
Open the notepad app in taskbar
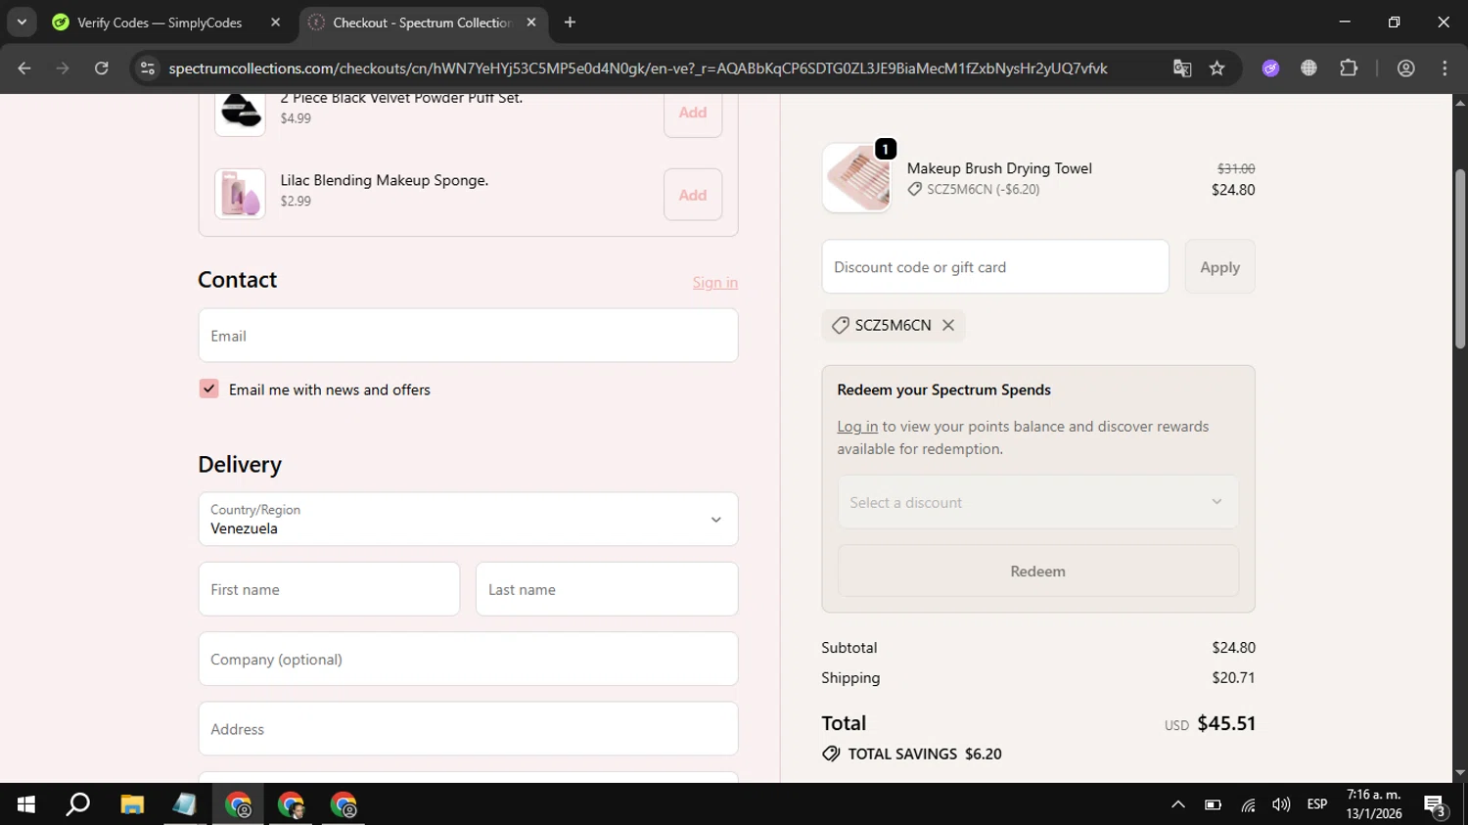[184, 804]
